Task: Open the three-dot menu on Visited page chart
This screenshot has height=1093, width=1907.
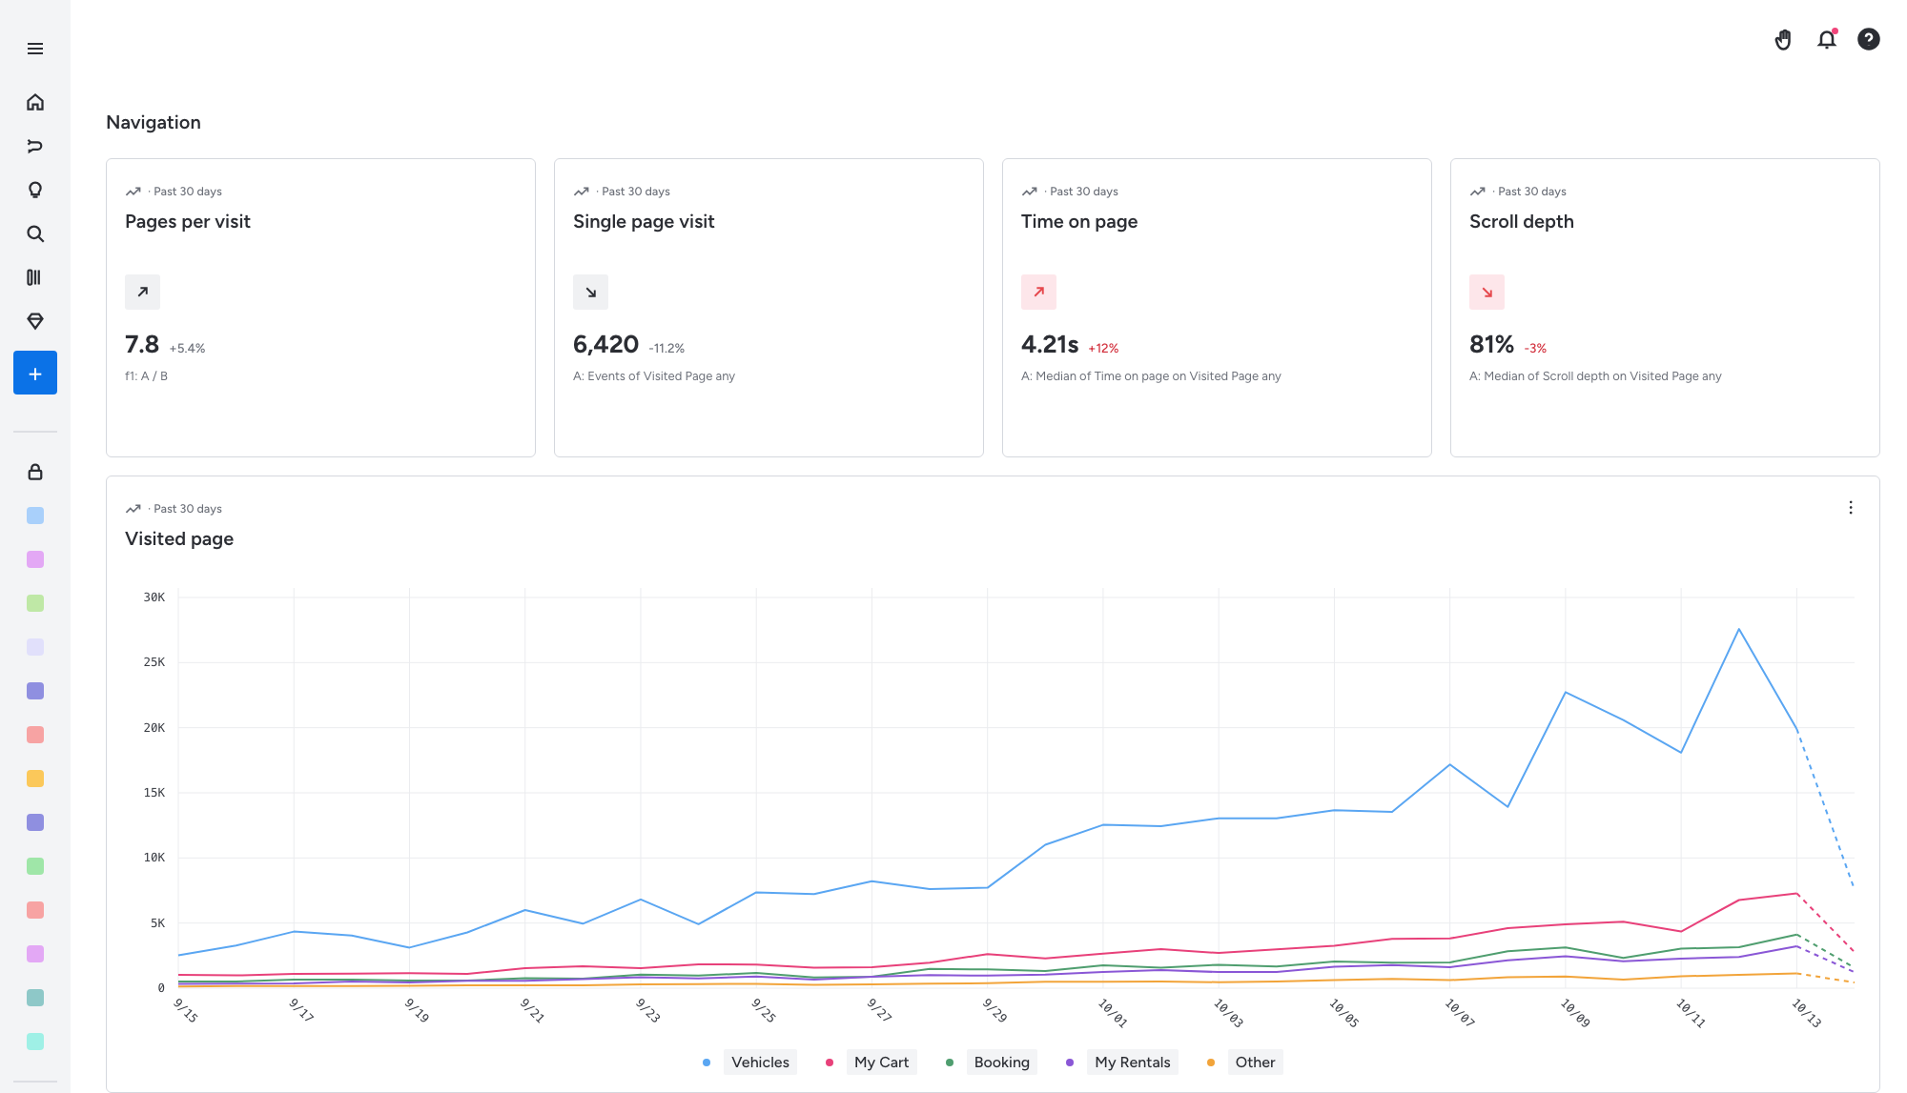Action: 1851,508
